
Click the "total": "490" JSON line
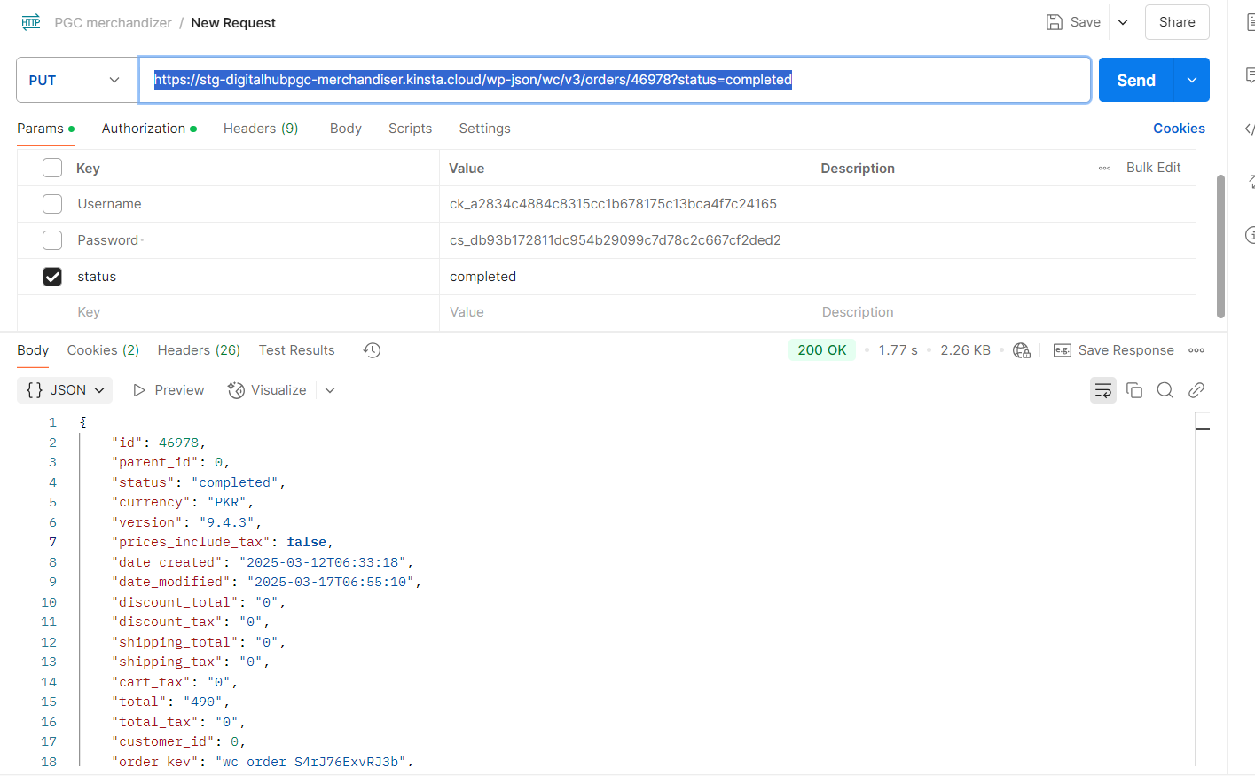(x=170, y=702)
